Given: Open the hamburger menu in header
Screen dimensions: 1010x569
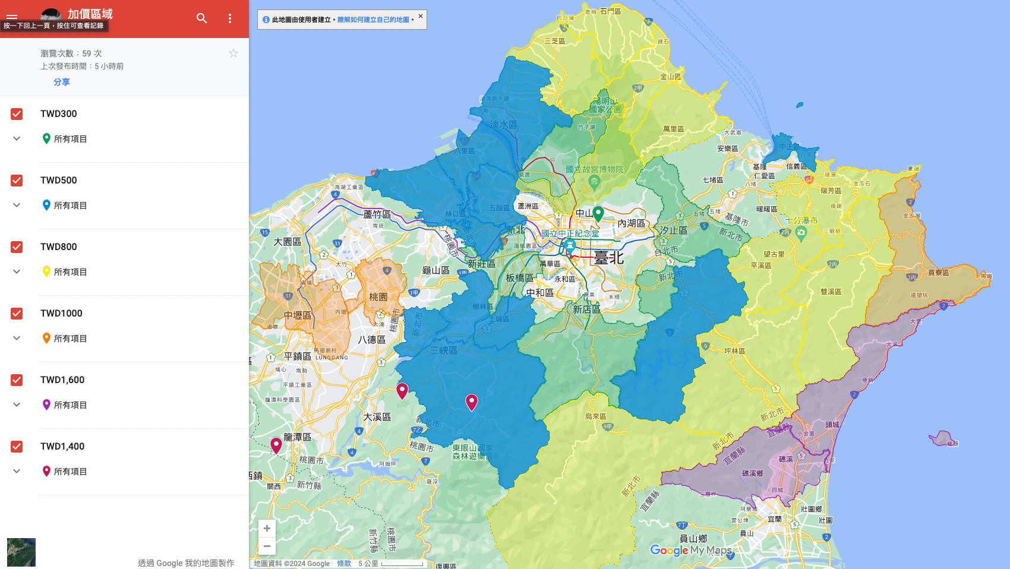Looking at the screenshot, I should click(12, 17).
